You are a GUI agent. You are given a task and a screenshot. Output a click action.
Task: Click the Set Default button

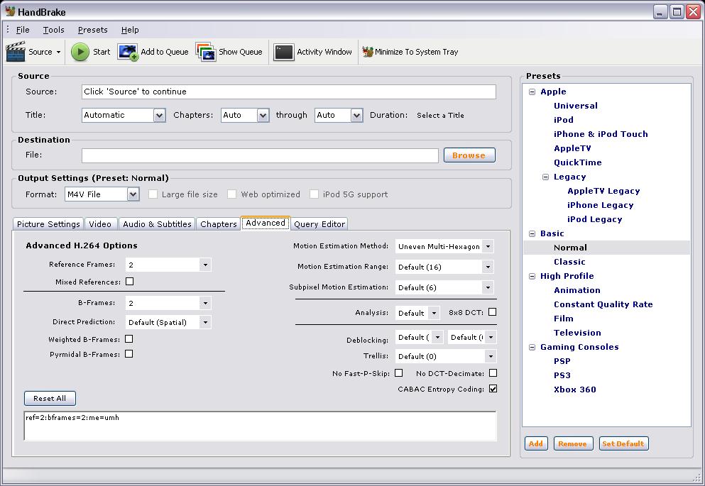pyautogui.click(x=623, y=443)
